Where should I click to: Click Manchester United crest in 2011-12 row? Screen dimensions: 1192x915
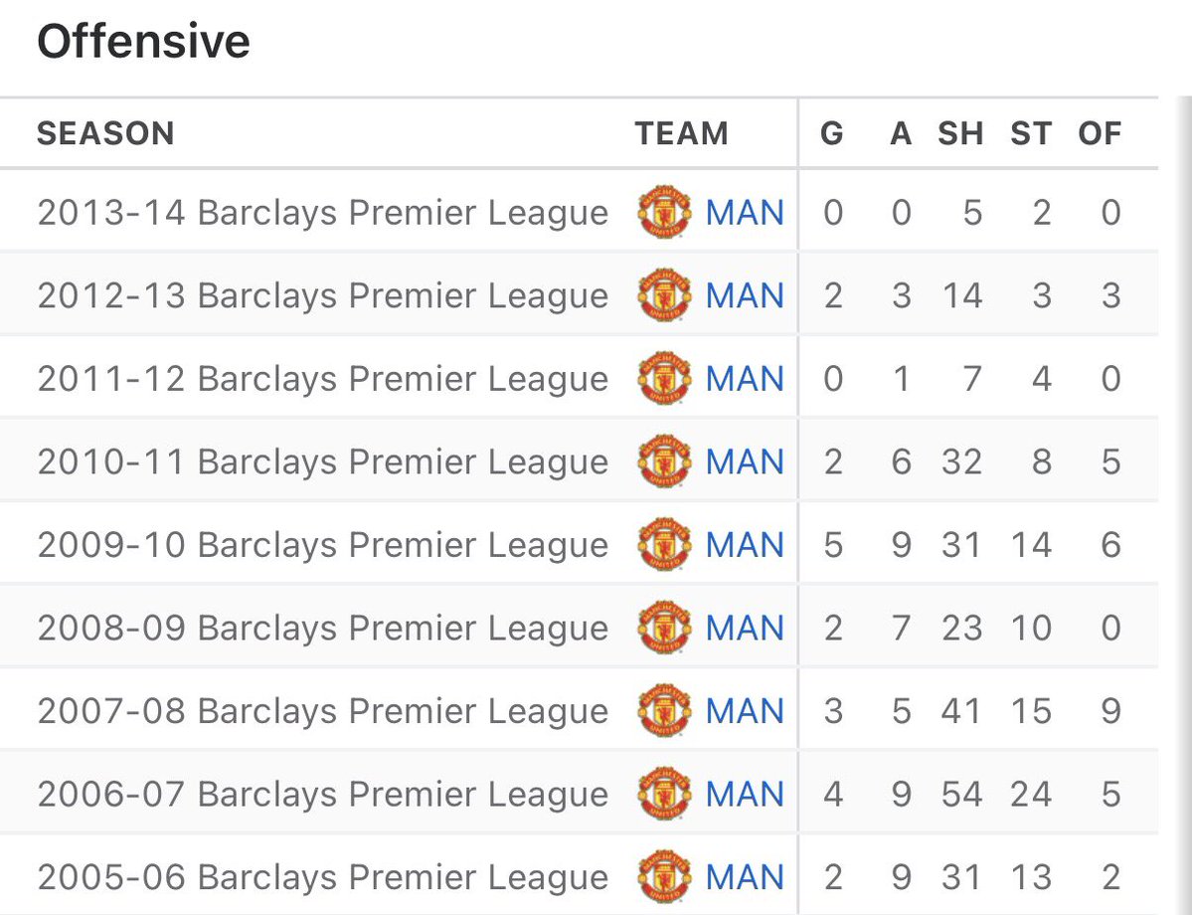click(664, 378)
